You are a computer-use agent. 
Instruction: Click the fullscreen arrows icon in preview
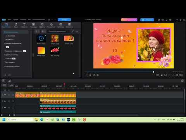(x=177, y=75)
